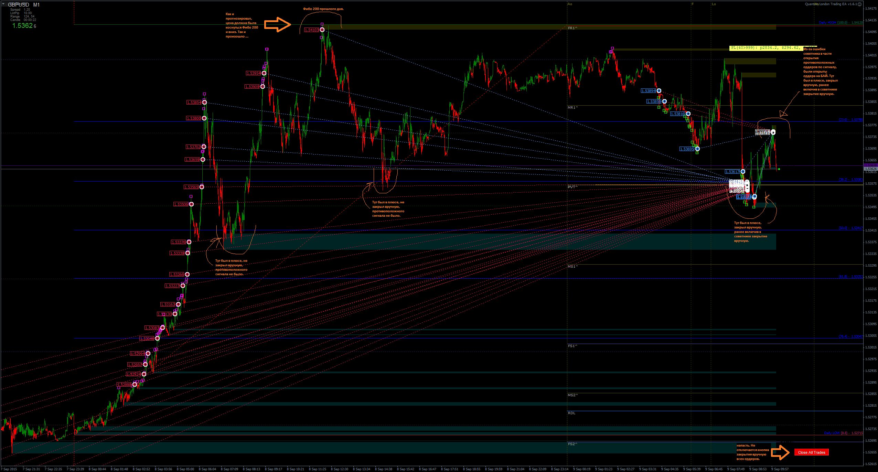
Task: Select the sell marker circle at 1.53163
Action: pyautogui.click(x=178, y=304)
